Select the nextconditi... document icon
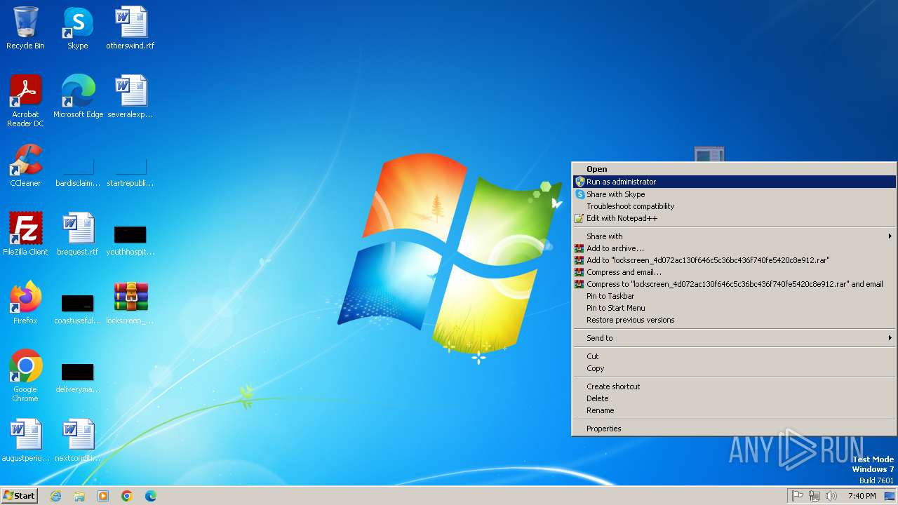898x505 pixels. (x=78, y=440)
